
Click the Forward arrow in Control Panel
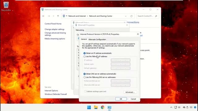coord(49,16)
